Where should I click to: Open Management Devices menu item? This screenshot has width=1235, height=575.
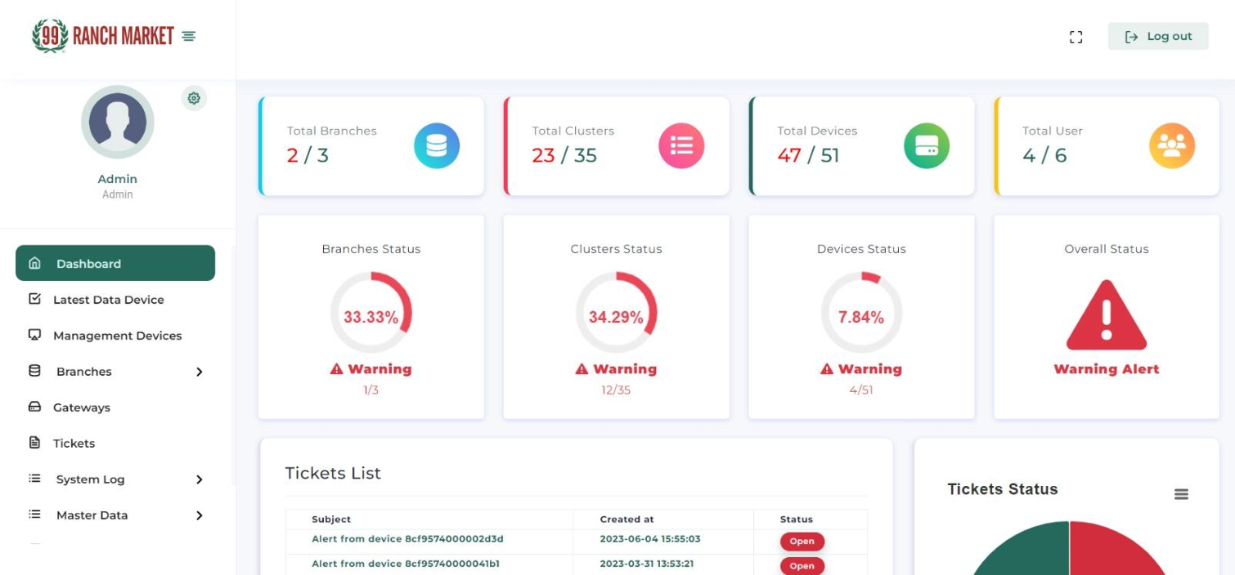118,336
